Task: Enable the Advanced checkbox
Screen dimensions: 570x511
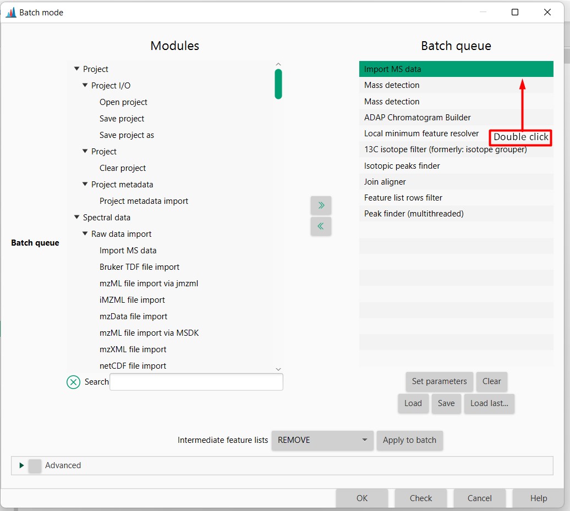Action: pos(34,465)
